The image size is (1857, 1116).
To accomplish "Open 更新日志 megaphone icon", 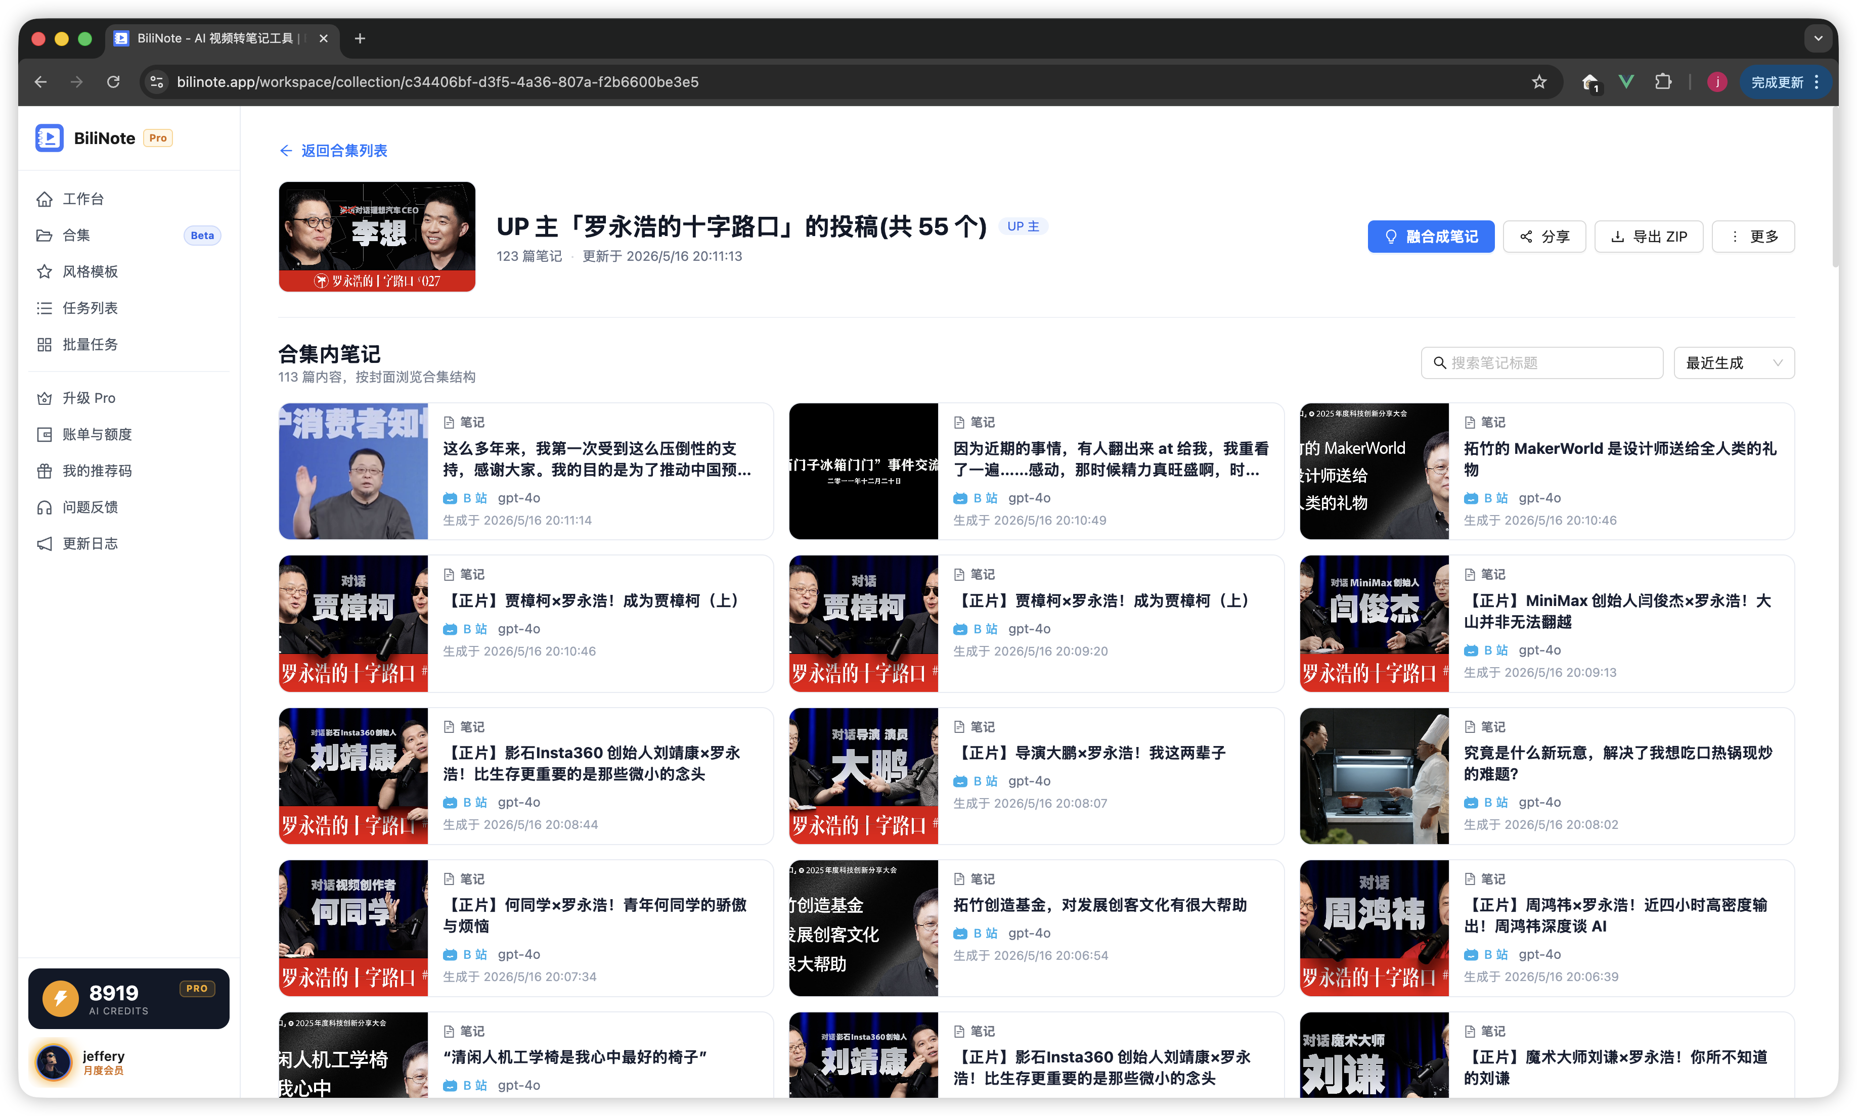I will [45, 544].
